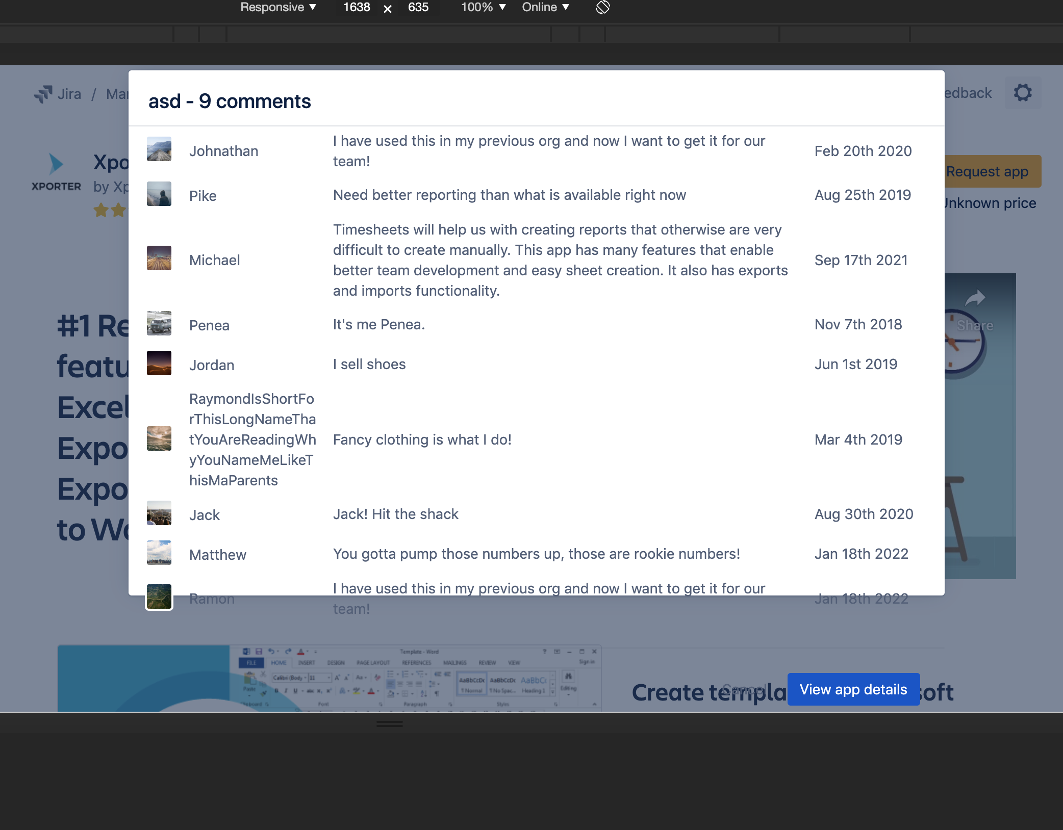Click comment "Fancy clothing is what I do!"
This screenshot has height=830, width=1063.
tap(422, 439)
